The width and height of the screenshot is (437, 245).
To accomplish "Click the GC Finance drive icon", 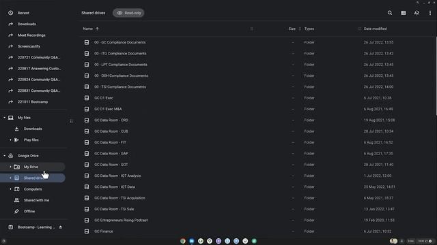I will [x=87, y=231].
